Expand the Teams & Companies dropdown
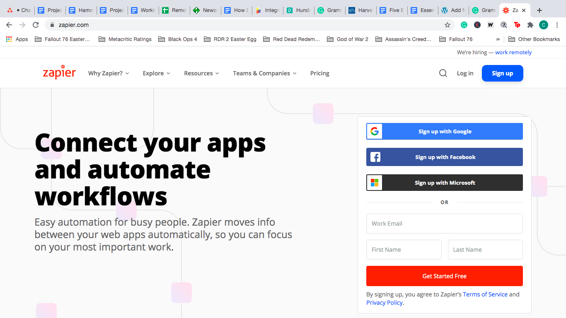This screenshot has width=566, height=318. tap(265, 73)
